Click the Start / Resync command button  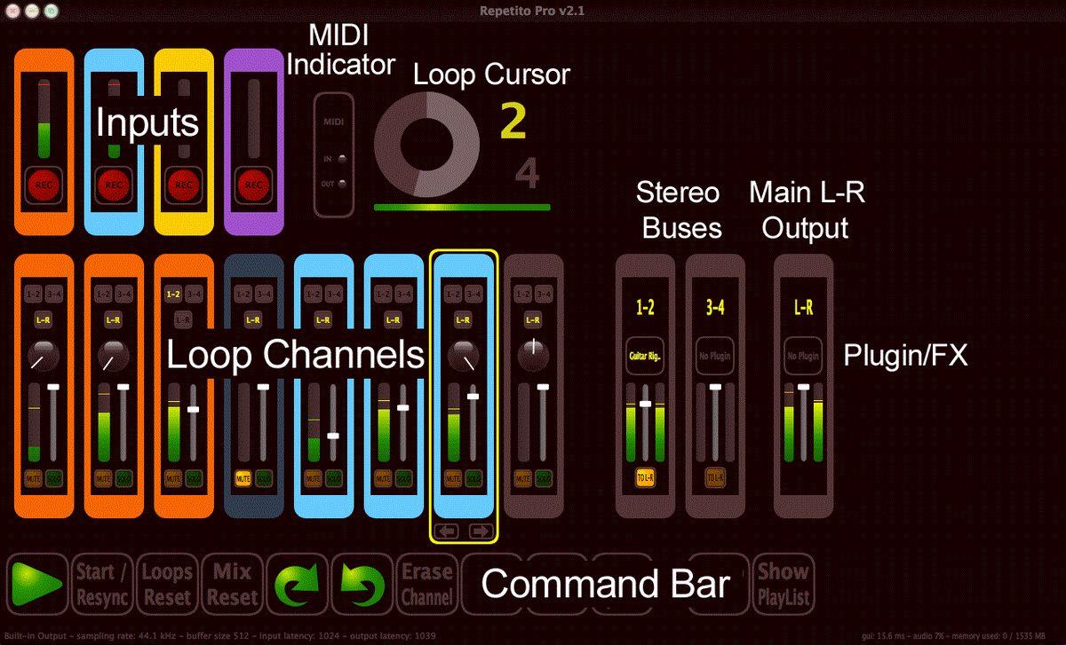(102, 584)
